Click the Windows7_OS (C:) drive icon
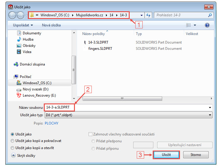 tap(19, 83)
